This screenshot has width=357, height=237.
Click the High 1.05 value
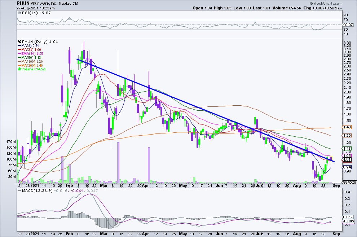pyautogui.click(x=222, y=8)
